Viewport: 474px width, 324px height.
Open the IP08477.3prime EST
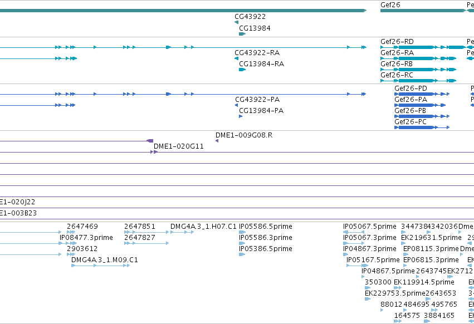coord(69,243)
